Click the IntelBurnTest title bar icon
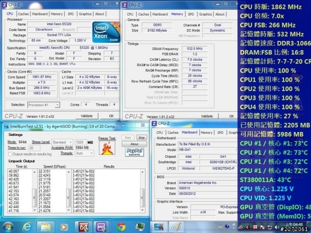This screenshot has width=311, height=233. point(6,126)
